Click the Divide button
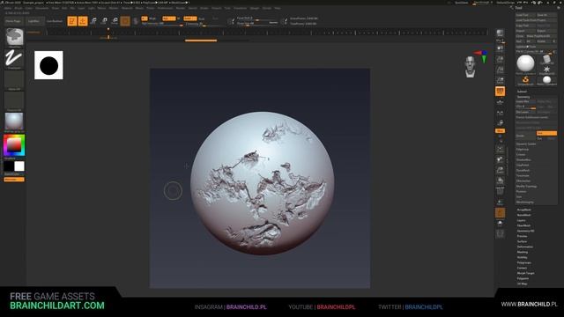 click(x=525, y=136)
